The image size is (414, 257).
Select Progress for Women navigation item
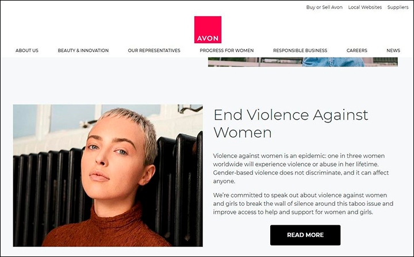(227, 51)
